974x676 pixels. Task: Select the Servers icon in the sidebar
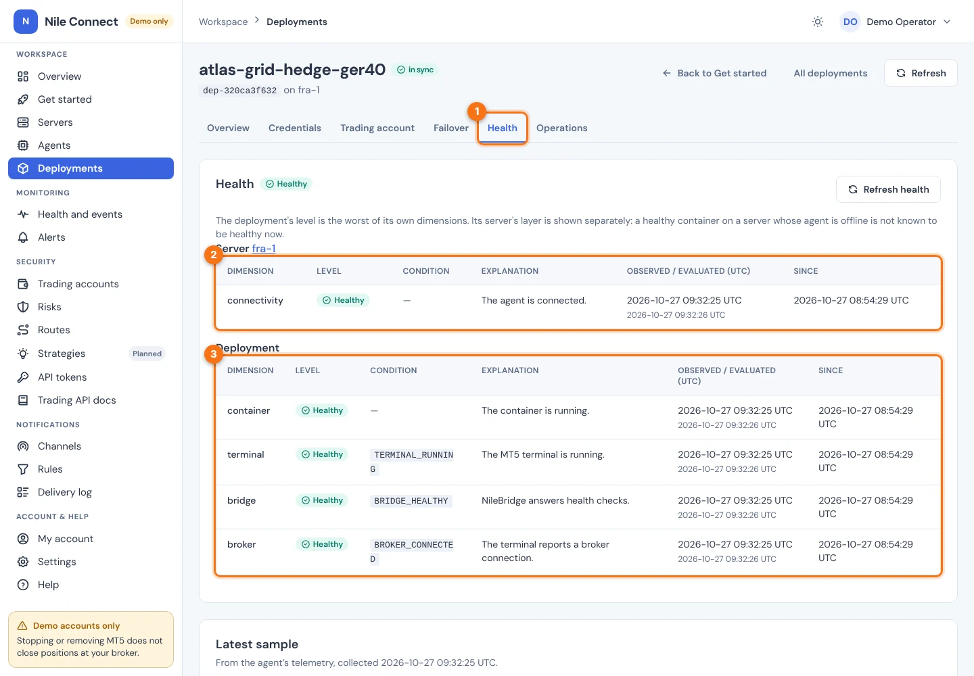[x=23, y=122]
